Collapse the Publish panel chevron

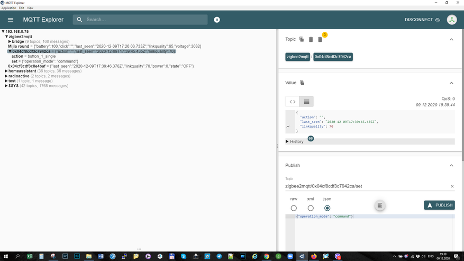(451, 165)
